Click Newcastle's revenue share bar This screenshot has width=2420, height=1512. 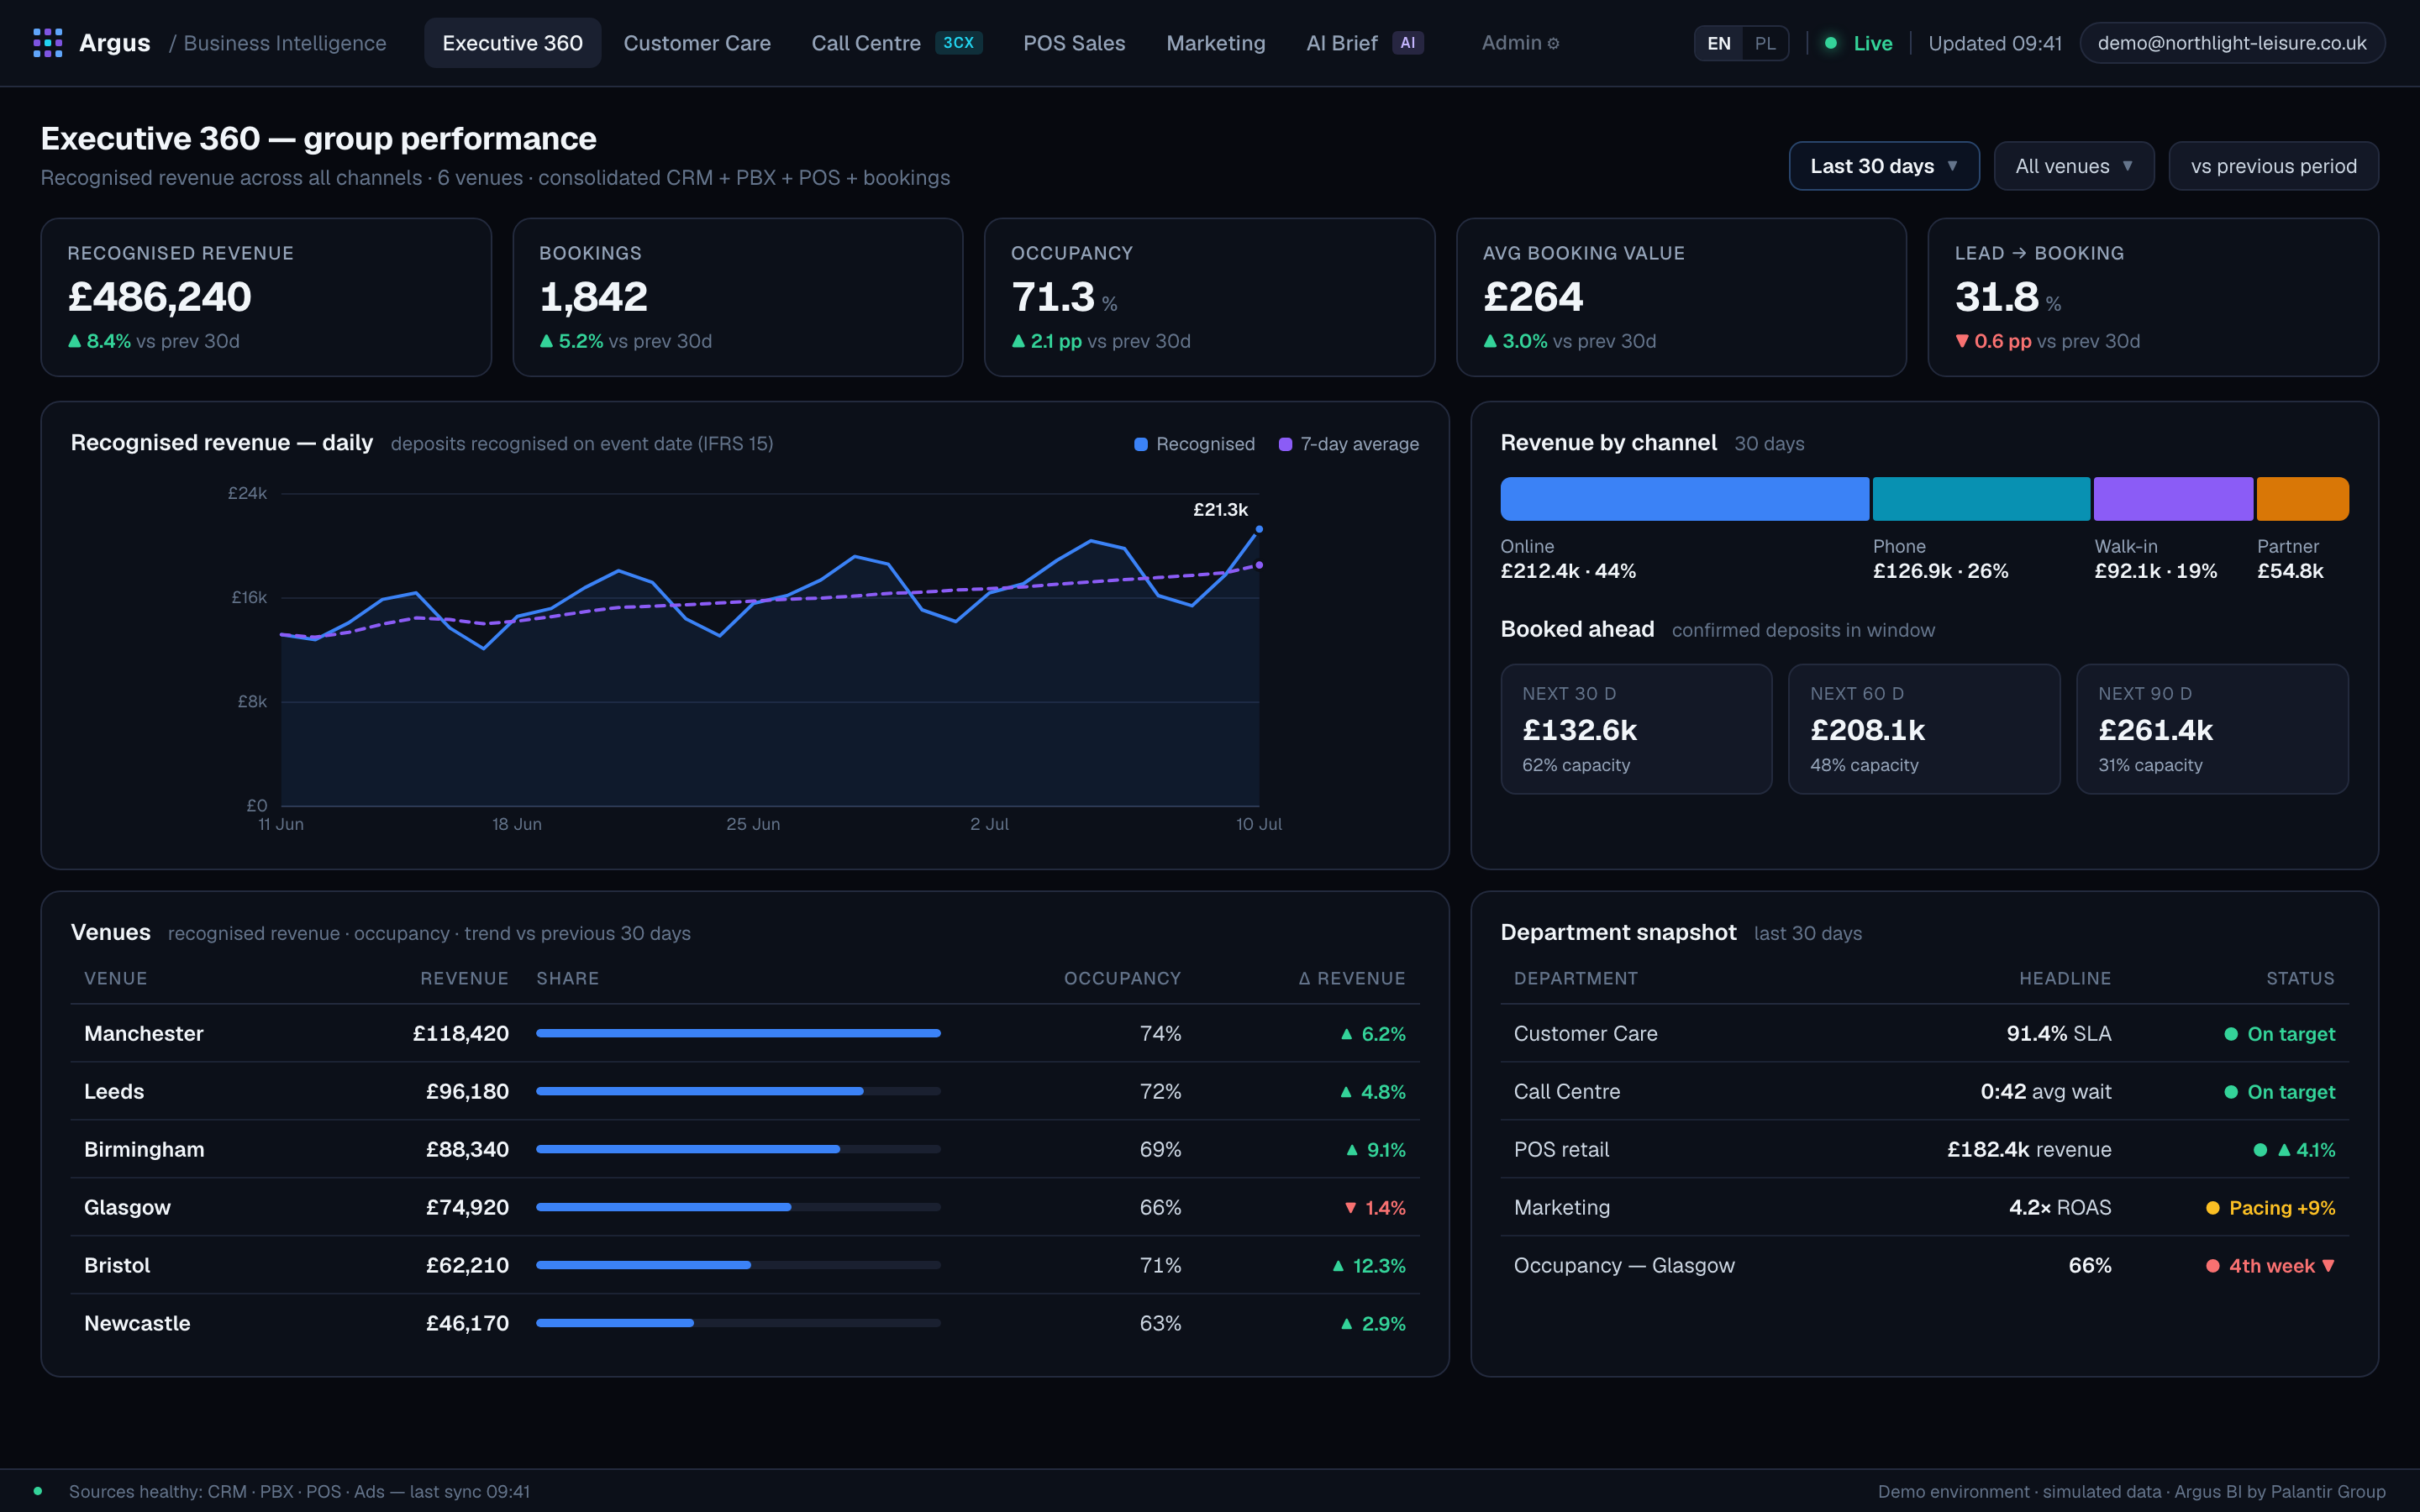point(738,1323)
